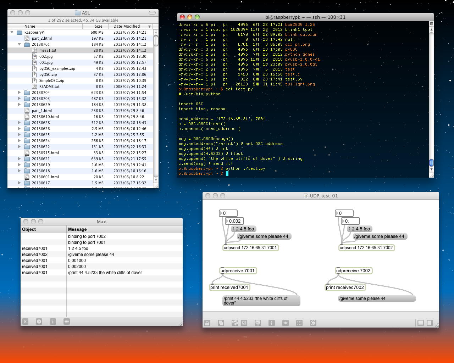Open info icon in Max console window
454x363 pixels.
pyautogui.click(x=53, y=322)
